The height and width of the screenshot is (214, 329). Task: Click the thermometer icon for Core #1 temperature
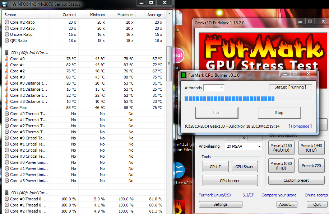point(7,65)
